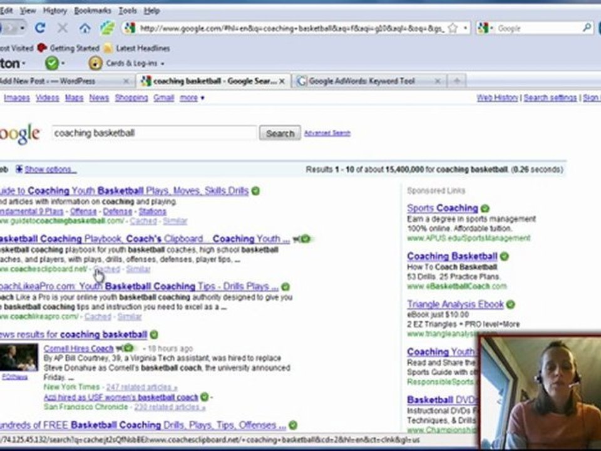Click Getting Started bookmark icon

click(x=42, y=48)
